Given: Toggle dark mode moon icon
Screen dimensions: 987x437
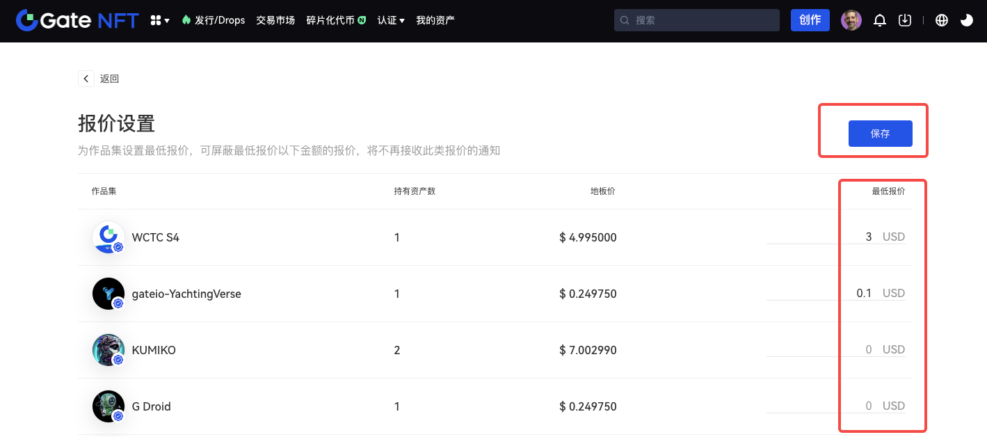Looking at the screenshot, I should pos(966,20).
